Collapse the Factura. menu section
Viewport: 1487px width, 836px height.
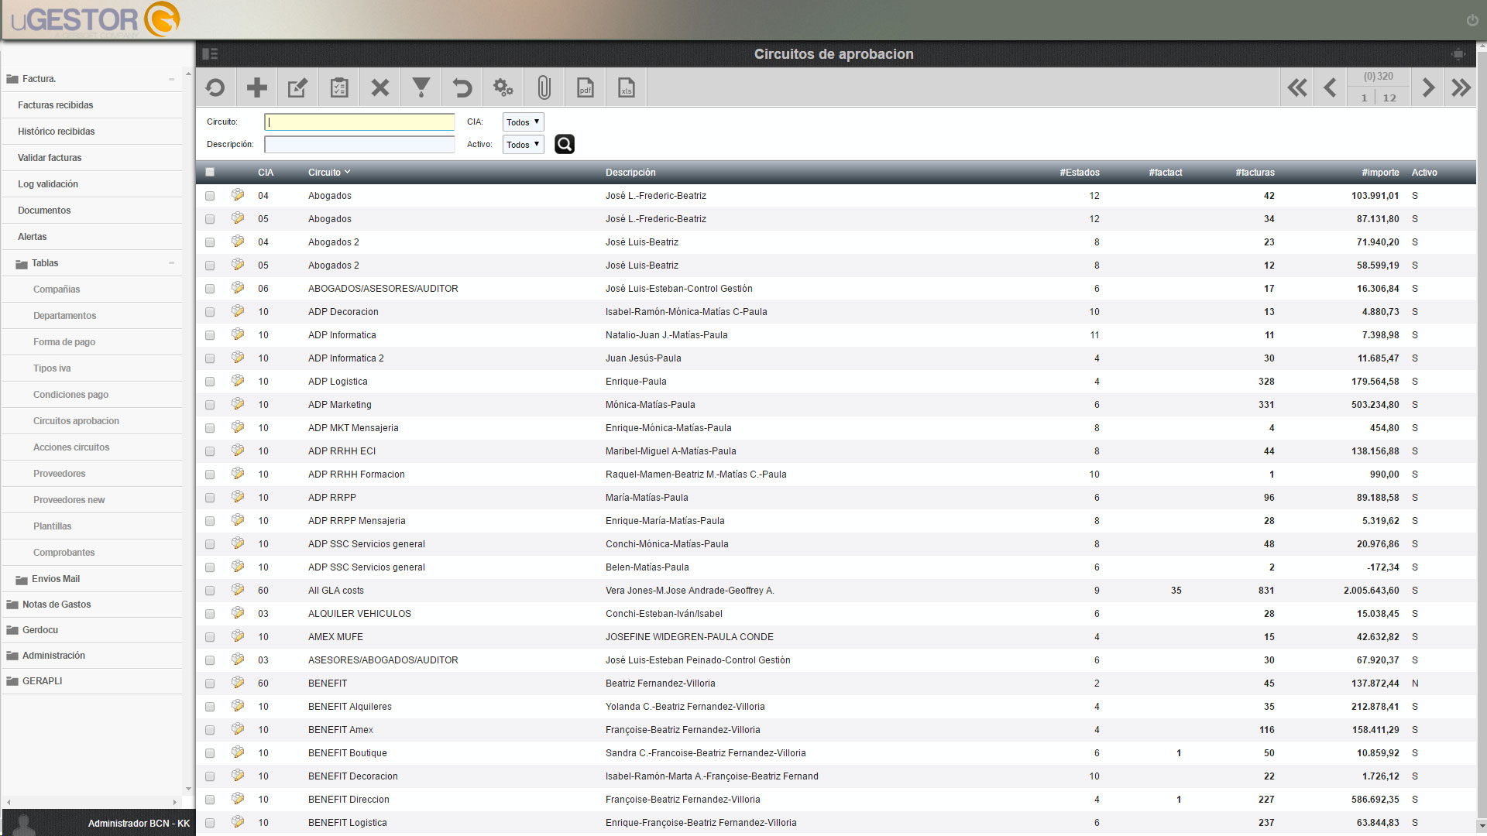[171, 79]
